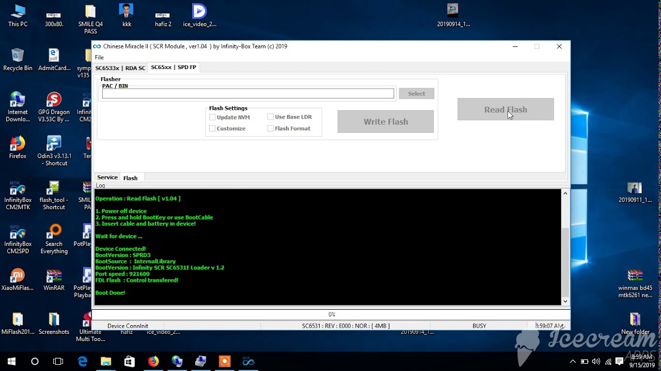661x371 pixels.
Task: Click the Infinity logo in title bar
Action: (97, 46)
